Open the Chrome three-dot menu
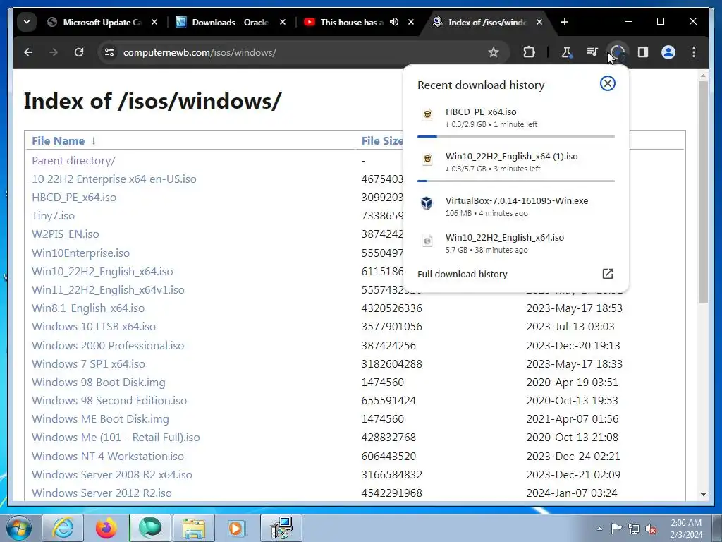The image size is (722, 542). point(694,52)
